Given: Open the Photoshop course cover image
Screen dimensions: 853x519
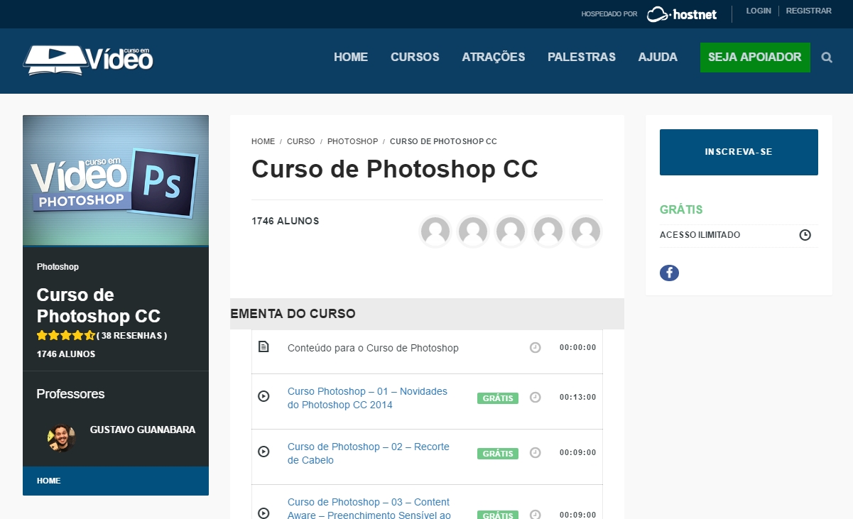Looking at the screenshot, I should pyautogui.click(x=116, y=180).
